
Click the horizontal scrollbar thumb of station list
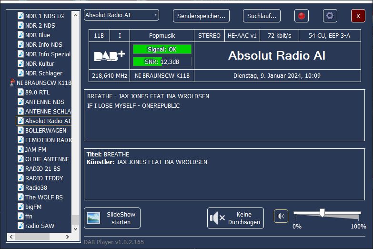[32, 237]
